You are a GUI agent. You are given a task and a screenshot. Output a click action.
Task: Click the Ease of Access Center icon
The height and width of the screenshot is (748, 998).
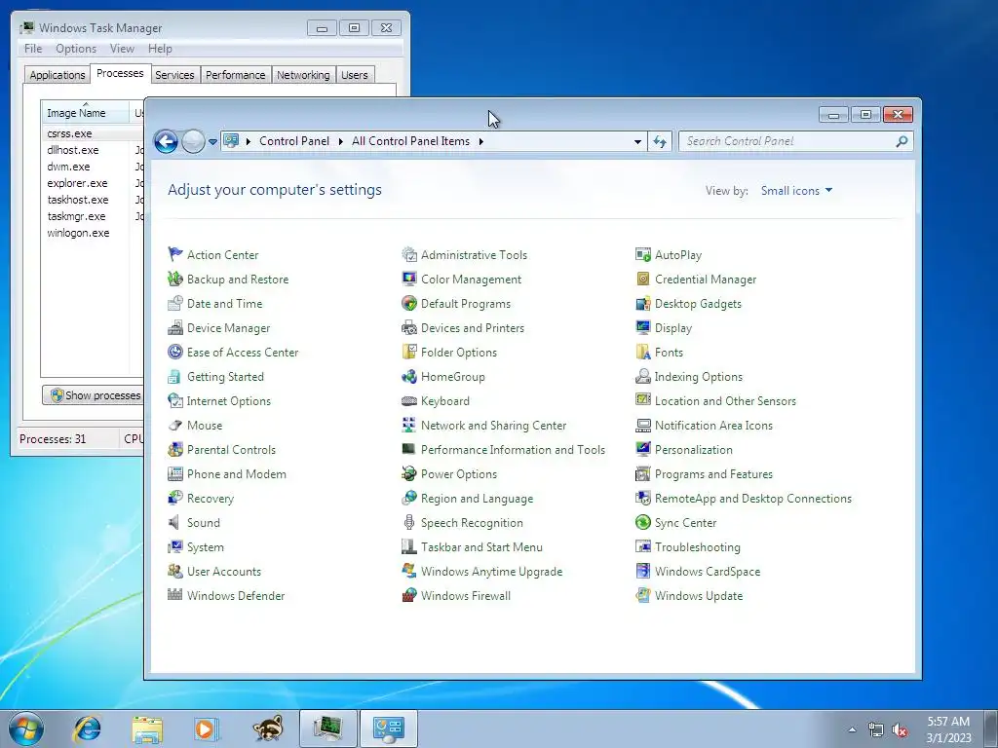tap(175, 352)
